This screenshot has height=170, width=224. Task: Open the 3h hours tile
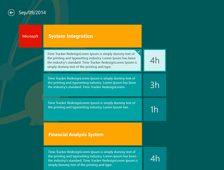(x=155, y=85)
